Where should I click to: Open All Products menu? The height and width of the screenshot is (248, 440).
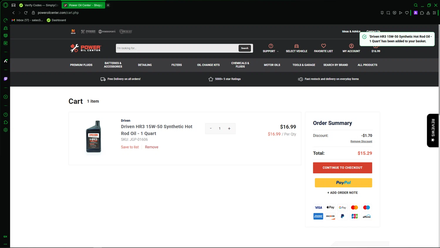point(367,65)
